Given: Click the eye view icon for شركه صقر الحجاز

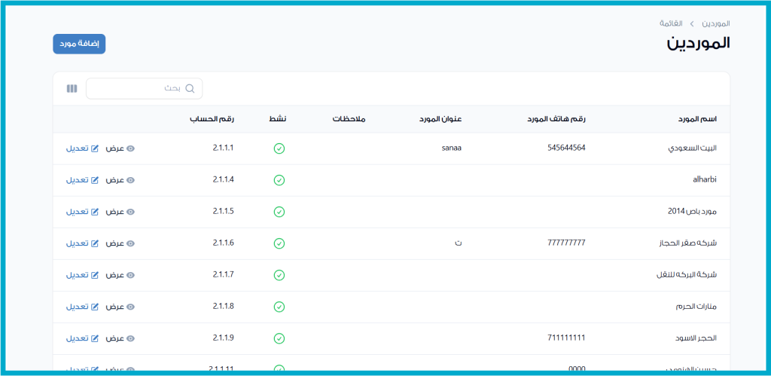Looking at the screenshot, I should (130, 243).
